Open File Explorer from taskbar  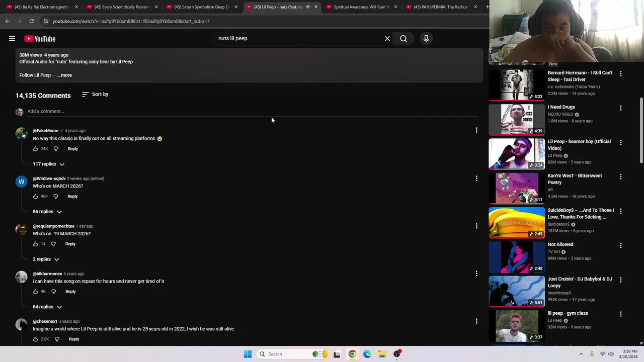(382, 354)
